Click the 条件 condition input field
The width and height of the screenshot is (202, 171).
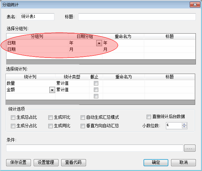click(95, 148)
